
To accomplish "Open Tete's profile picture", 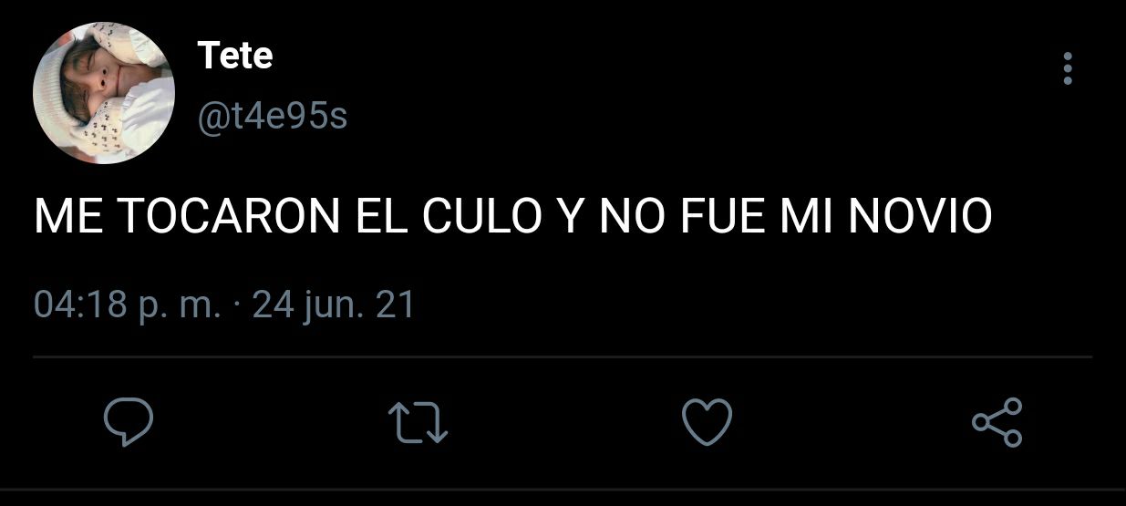I will pyautogui.click(x=104, y=93).
